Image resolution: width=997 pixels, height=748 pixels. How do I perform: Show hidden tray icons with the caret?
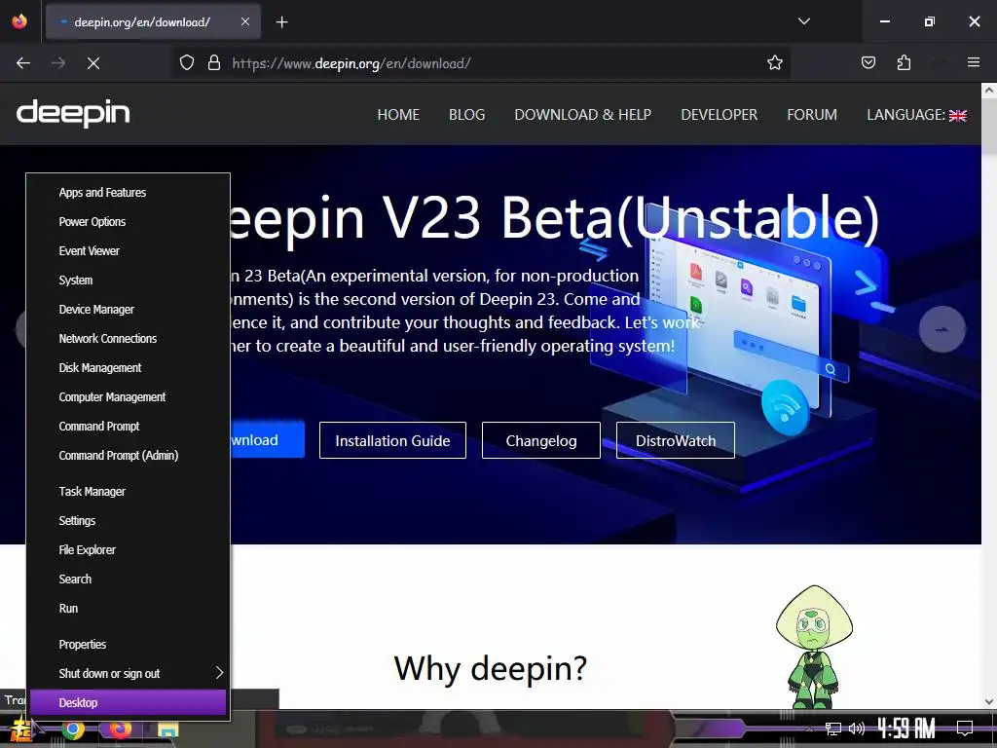[x=809, y=729]
